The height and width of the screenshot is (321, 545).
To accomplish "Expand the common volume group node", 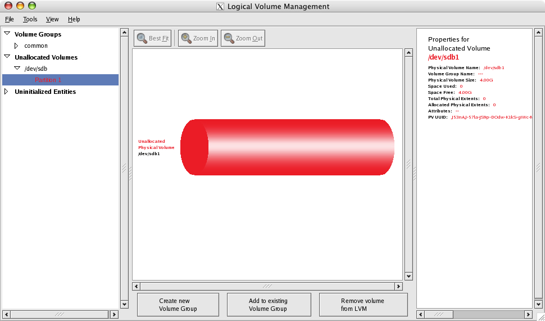I will click(16, 46).
